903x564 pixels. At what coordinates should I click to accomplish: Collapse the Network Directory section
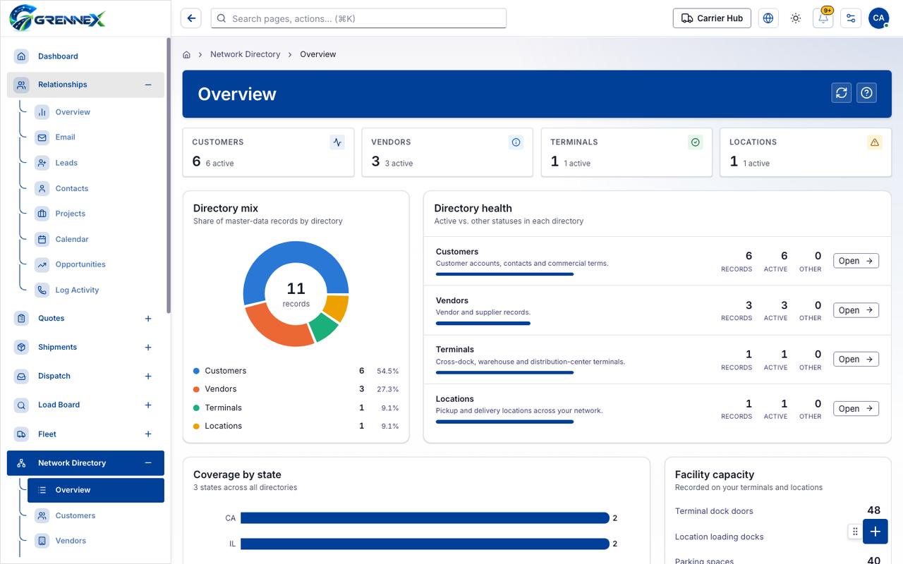148,463
